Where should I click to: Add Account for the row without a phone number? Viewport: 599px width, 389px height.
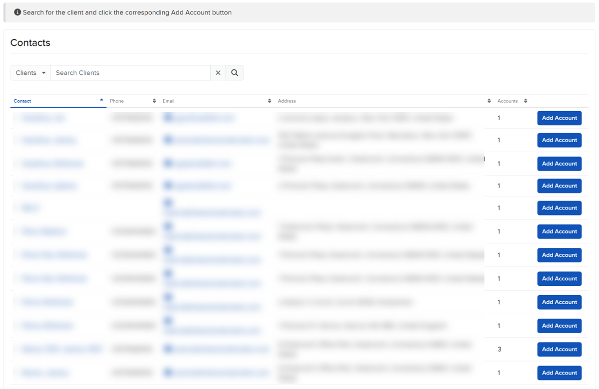pos(559,208)
